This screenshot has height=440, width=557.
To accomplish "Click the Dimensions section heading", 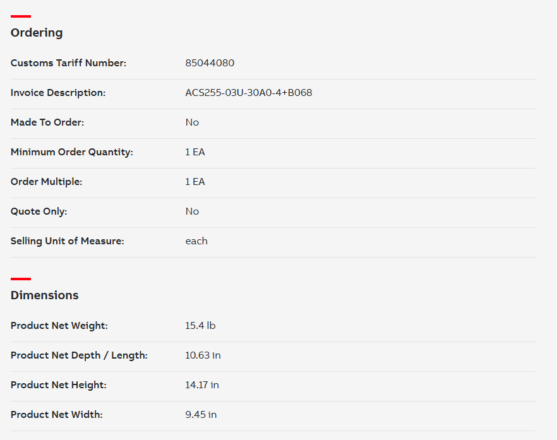I will (44, 295).
